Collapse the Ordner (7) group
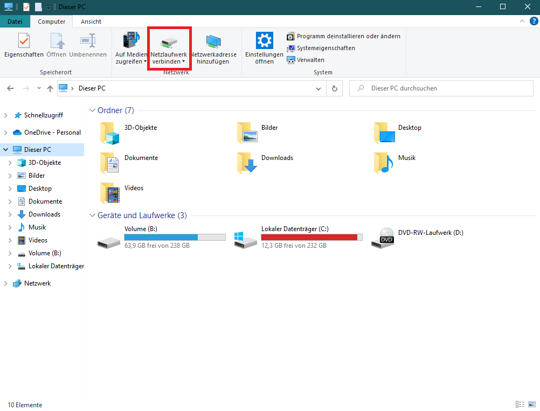The image size is (540, 411). (92, 110)
